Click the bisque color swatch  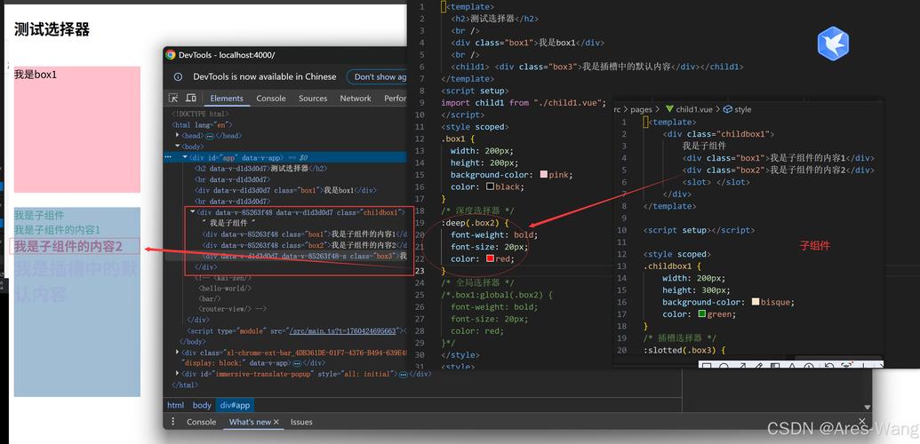756,301
